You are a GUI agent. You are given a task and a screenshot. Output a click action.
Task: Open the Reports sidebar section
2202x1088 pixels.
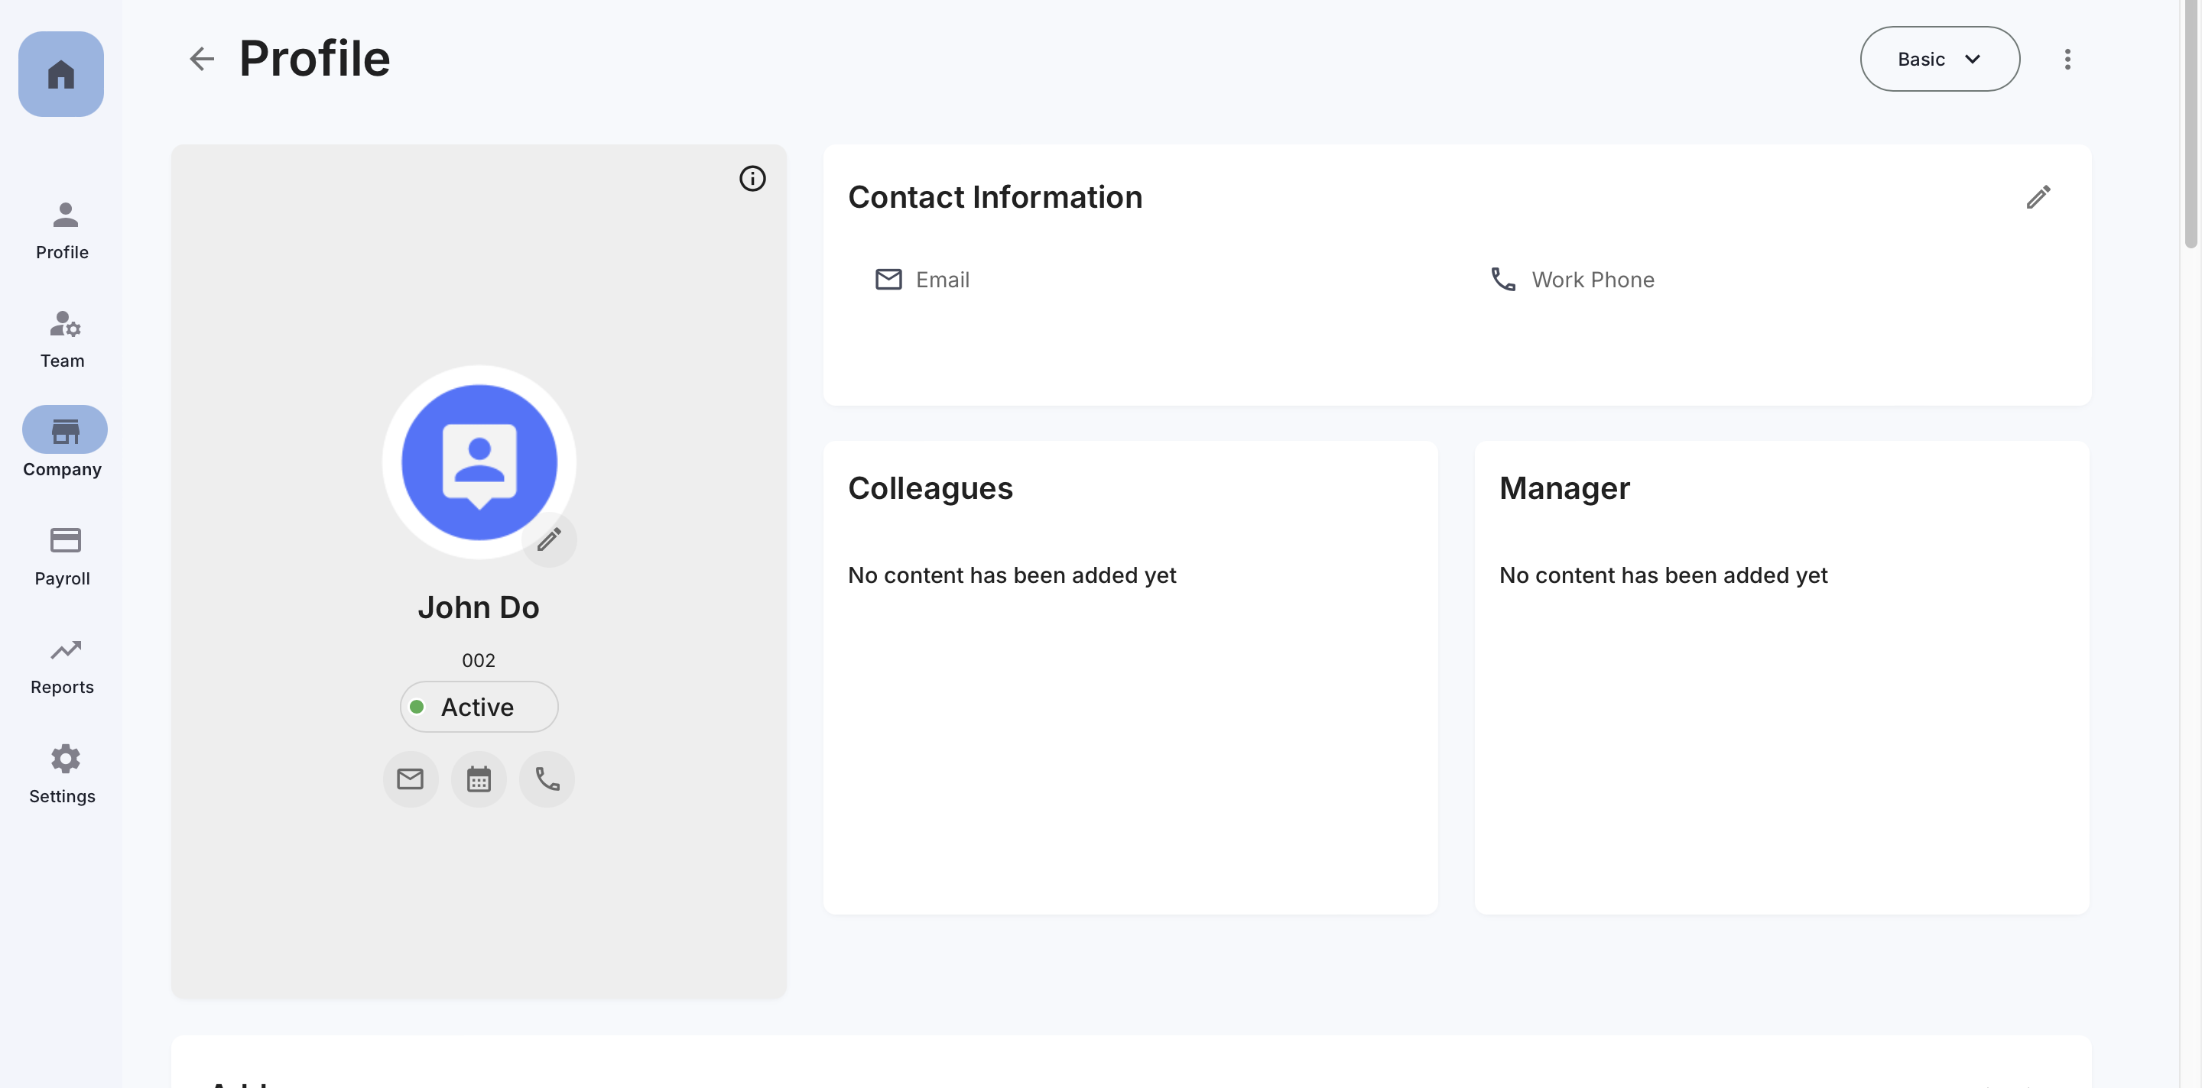63,666
